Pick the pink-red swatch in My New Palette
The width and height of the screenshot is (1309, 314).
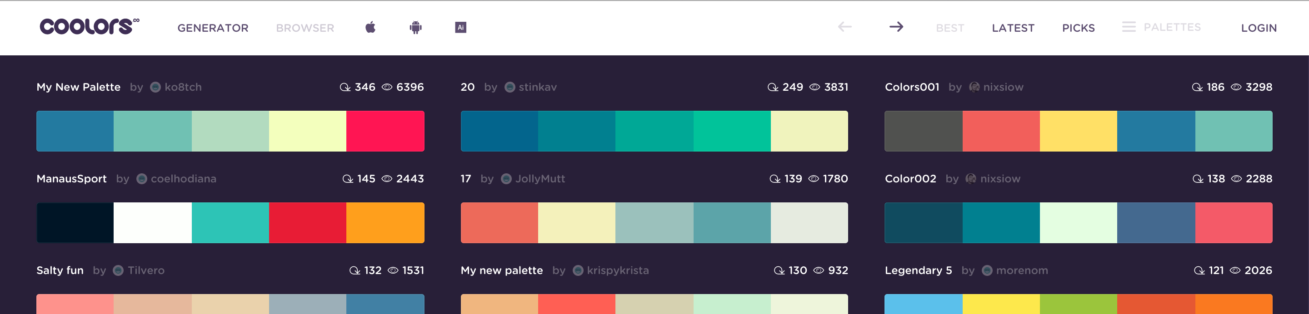coord(385,132)
